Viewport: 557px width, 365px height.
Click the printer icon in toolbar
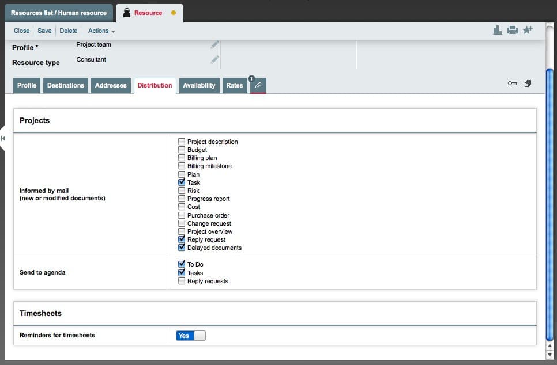tap(512, 31)
